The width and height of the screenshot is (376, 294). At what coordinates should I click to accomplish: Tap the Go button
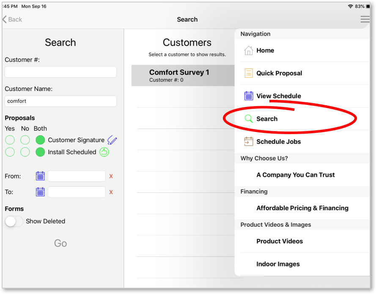[60, 243]
